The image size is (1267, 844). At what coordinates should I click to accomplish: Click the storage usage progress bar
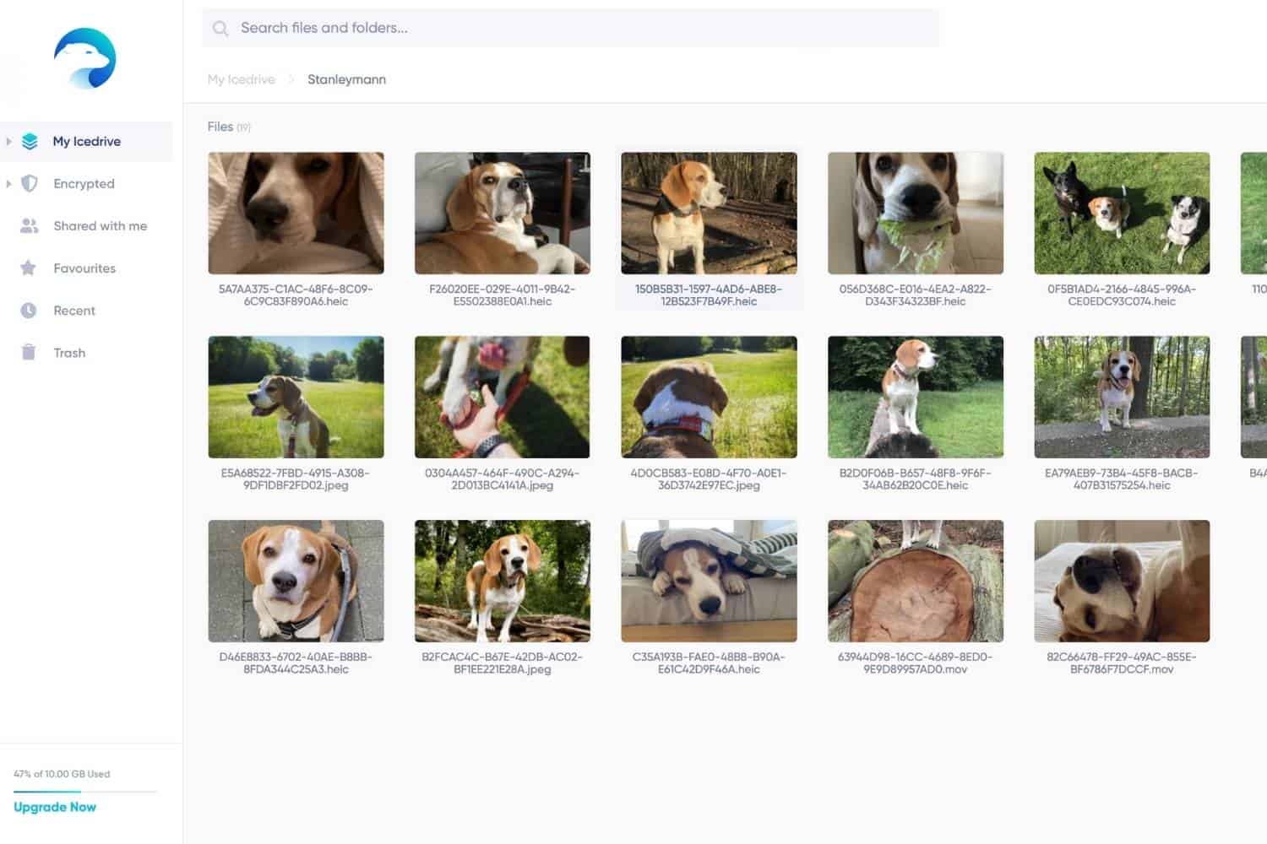(85, 792)
